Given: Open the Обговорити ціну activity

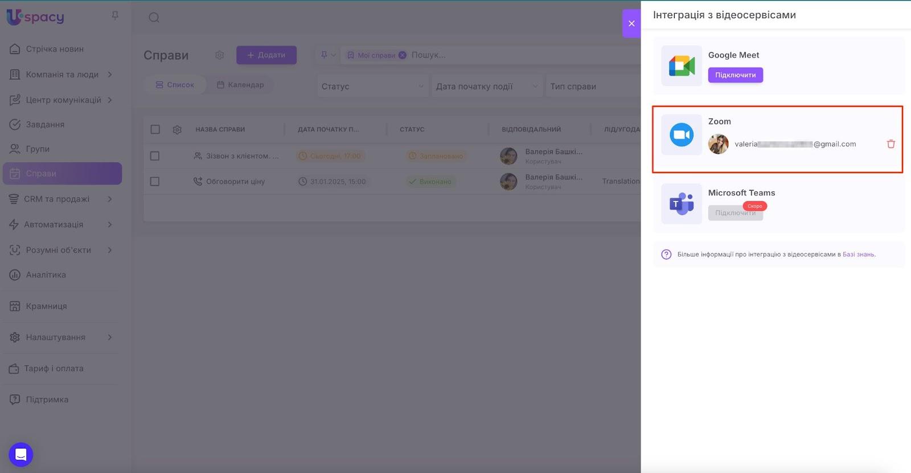Looking at the screenshot, I should pos(236,182).
